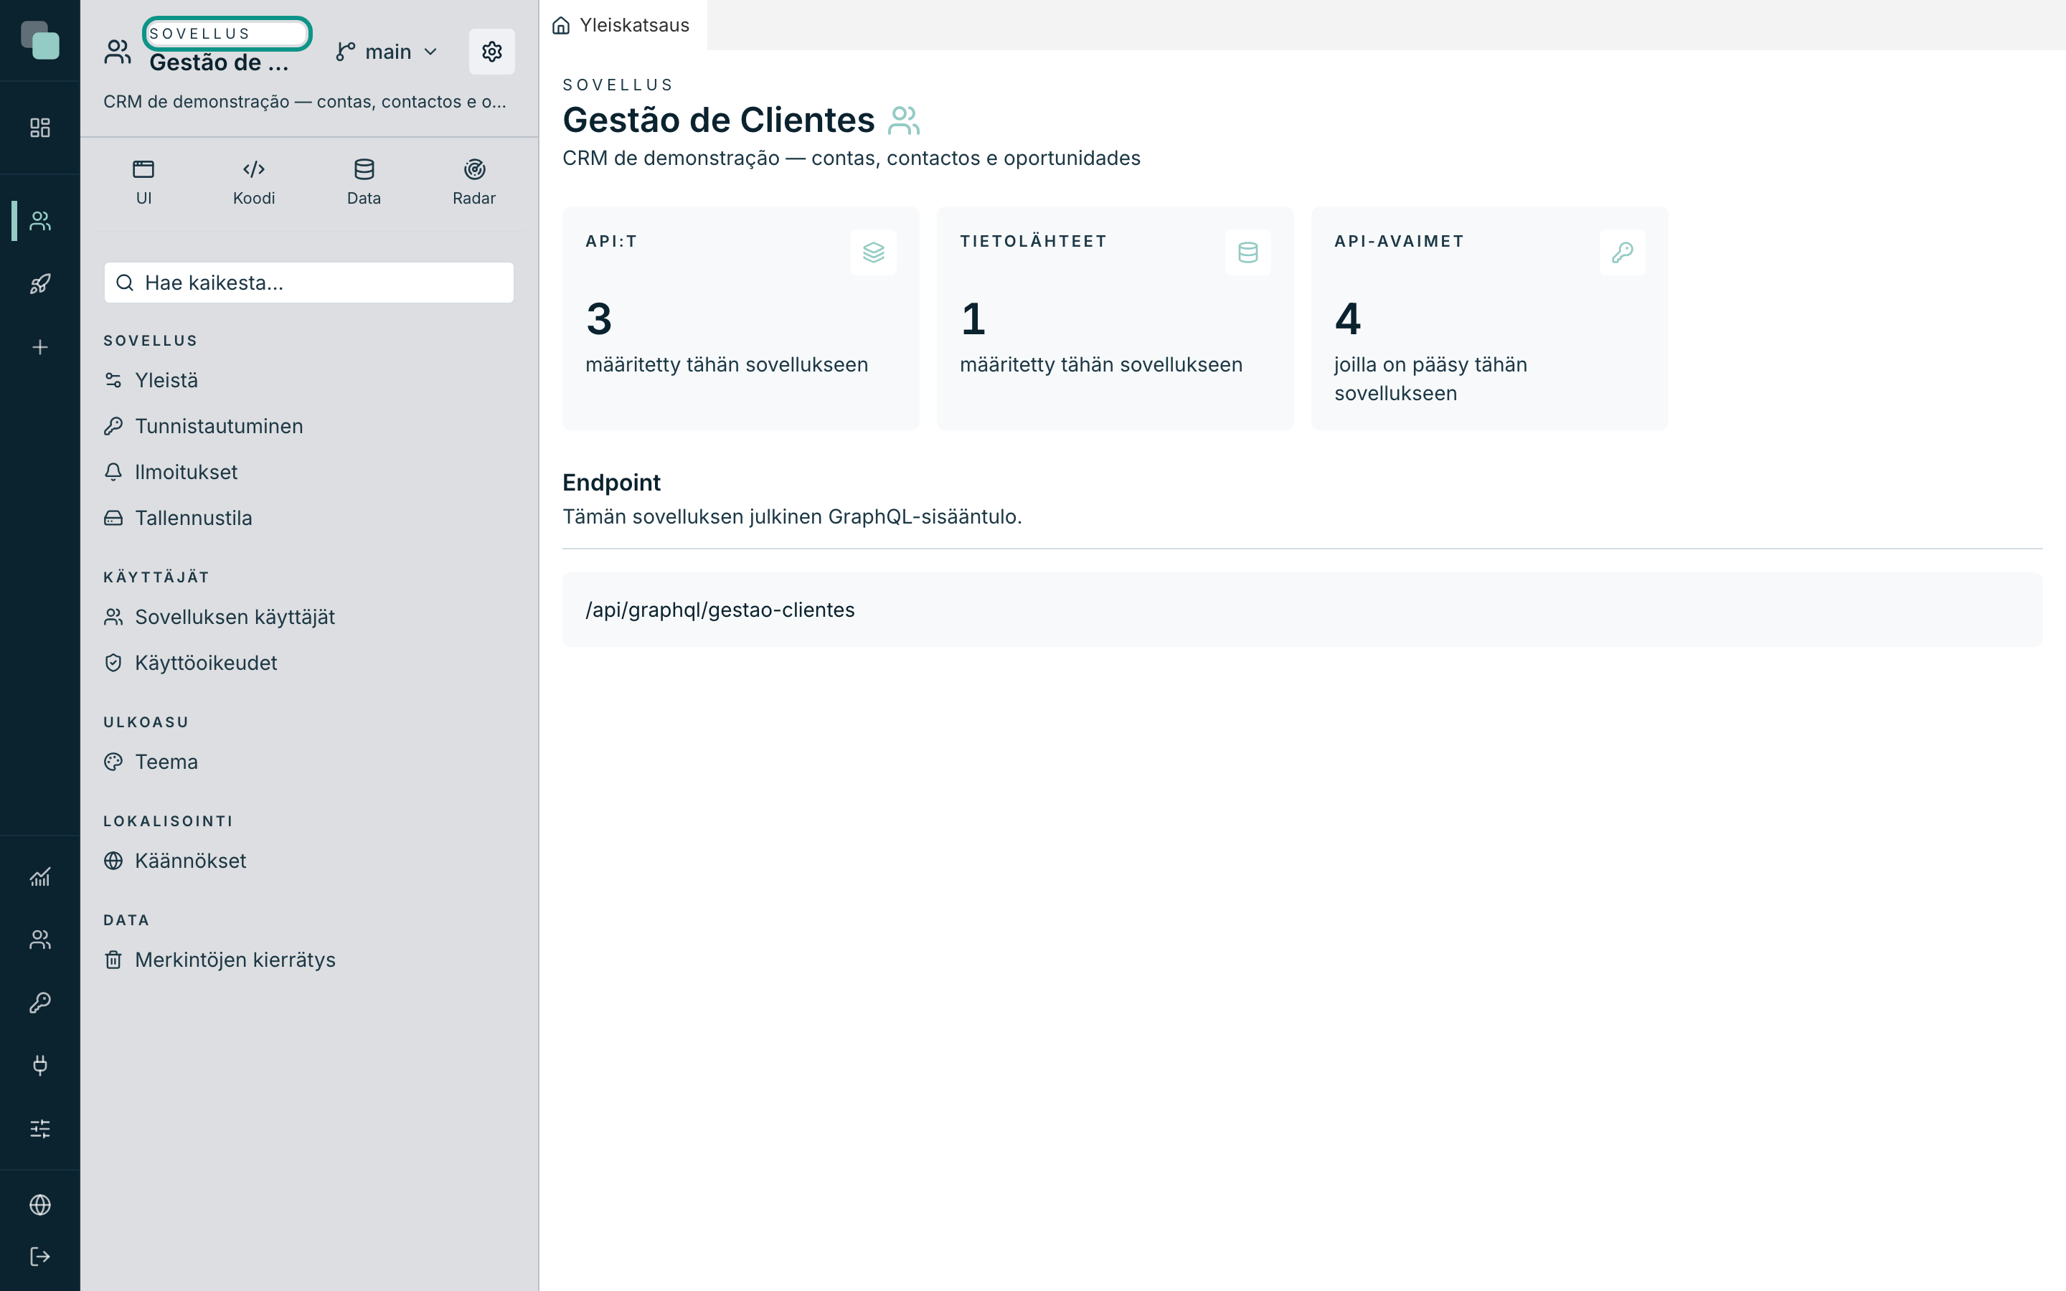Open the API-avaimet card showing 4

pos(1489,318)
